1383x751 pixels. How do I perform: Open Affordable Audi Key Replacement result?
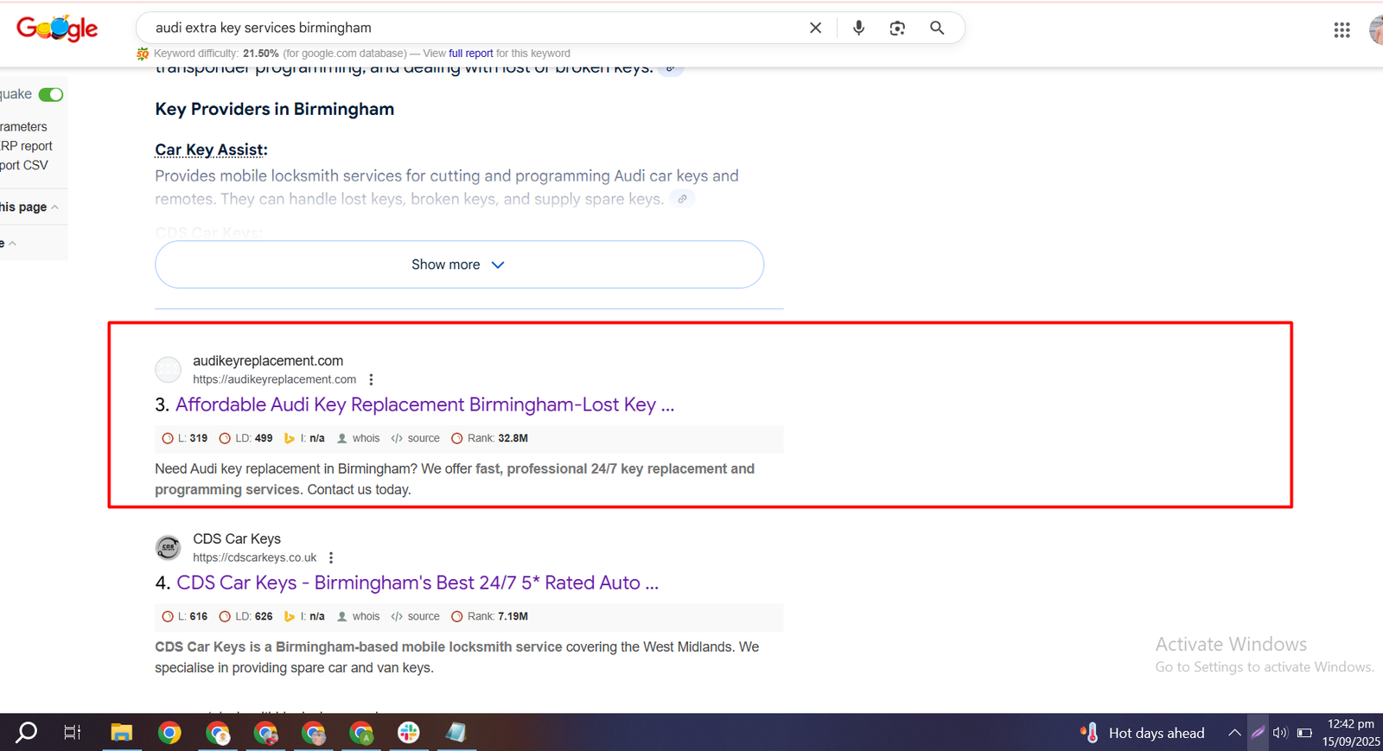click(x=424, y=404)
